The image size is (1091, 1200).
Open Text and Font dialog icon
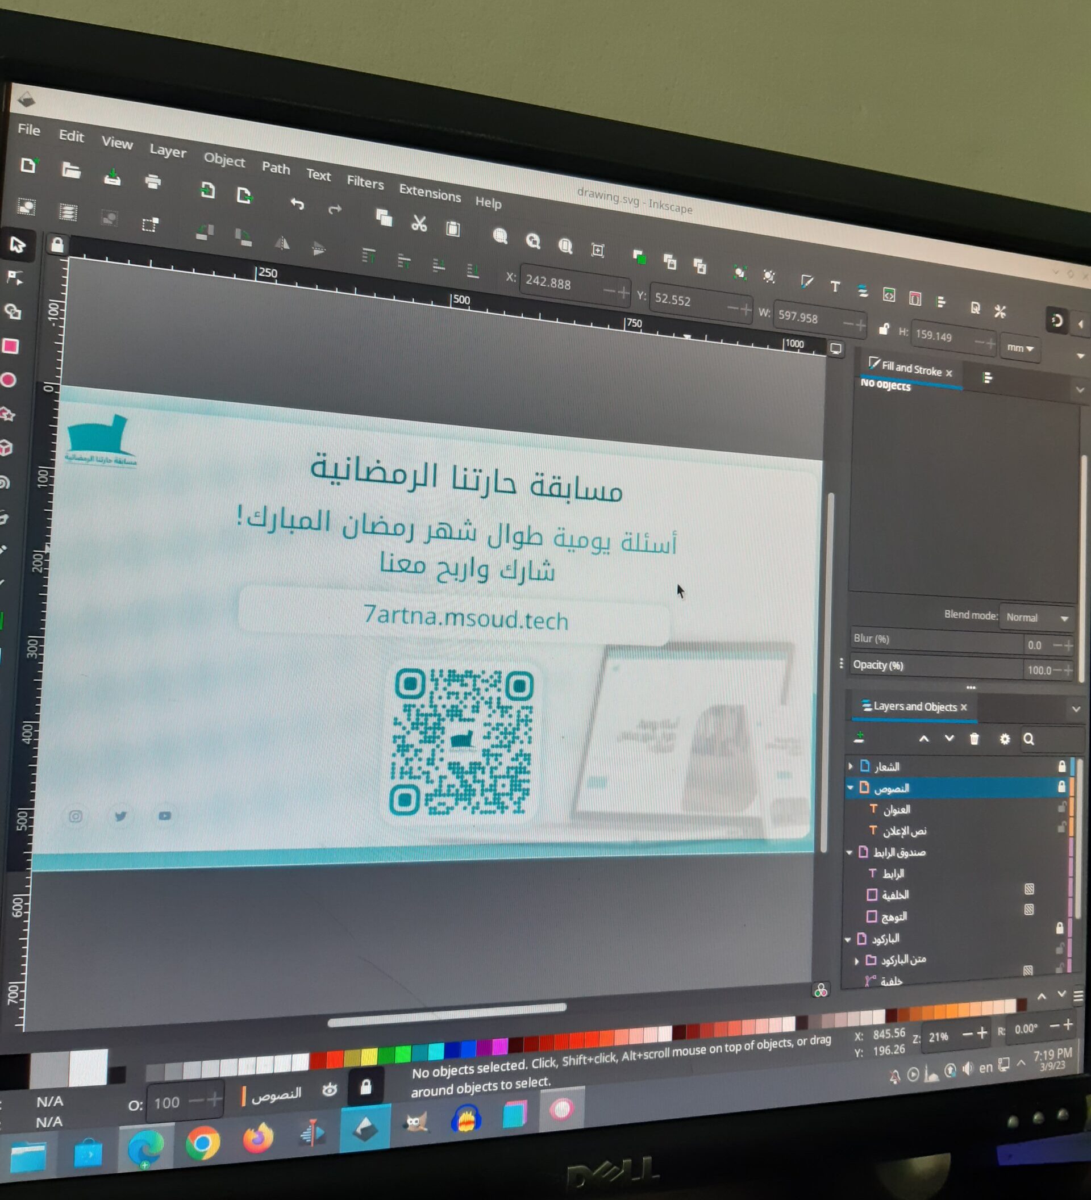[835, 286]
